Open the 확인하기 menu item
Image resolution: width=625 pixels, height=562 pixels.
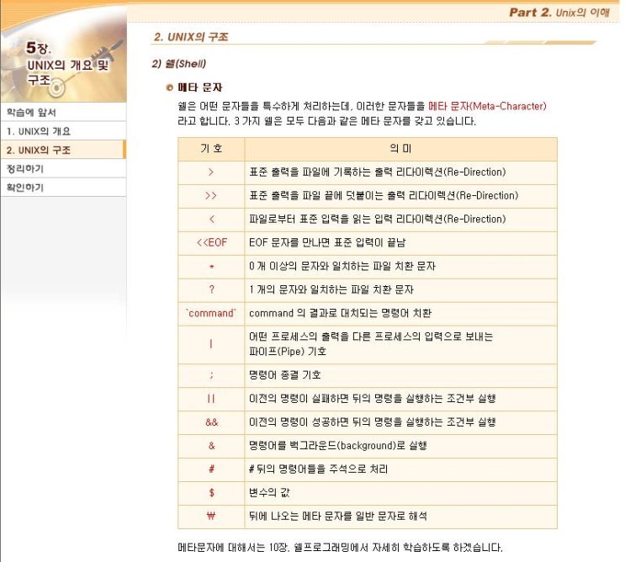(63, 188)
